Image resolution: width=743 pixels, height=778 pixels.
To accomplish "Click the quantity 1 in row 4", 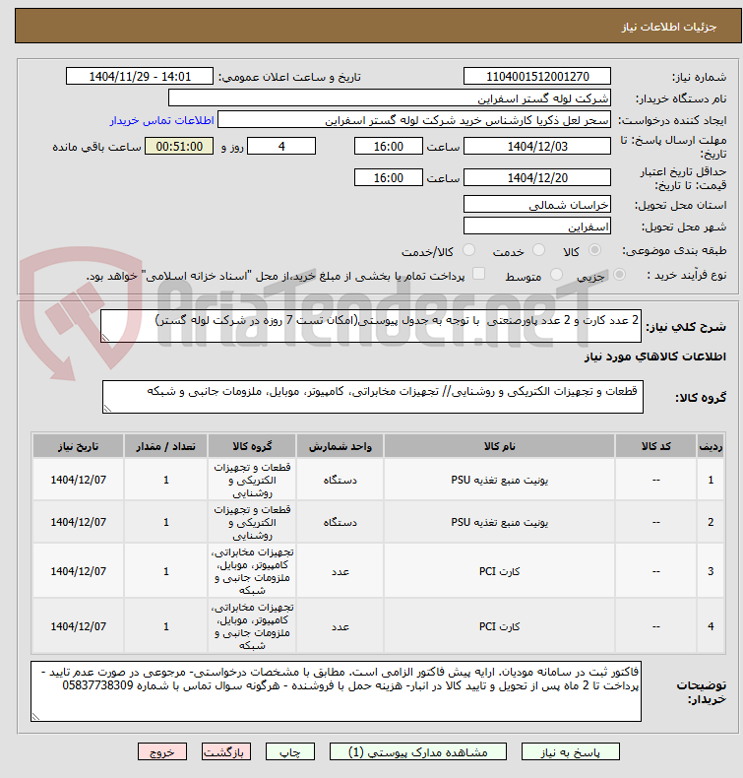I will point(166,626).
